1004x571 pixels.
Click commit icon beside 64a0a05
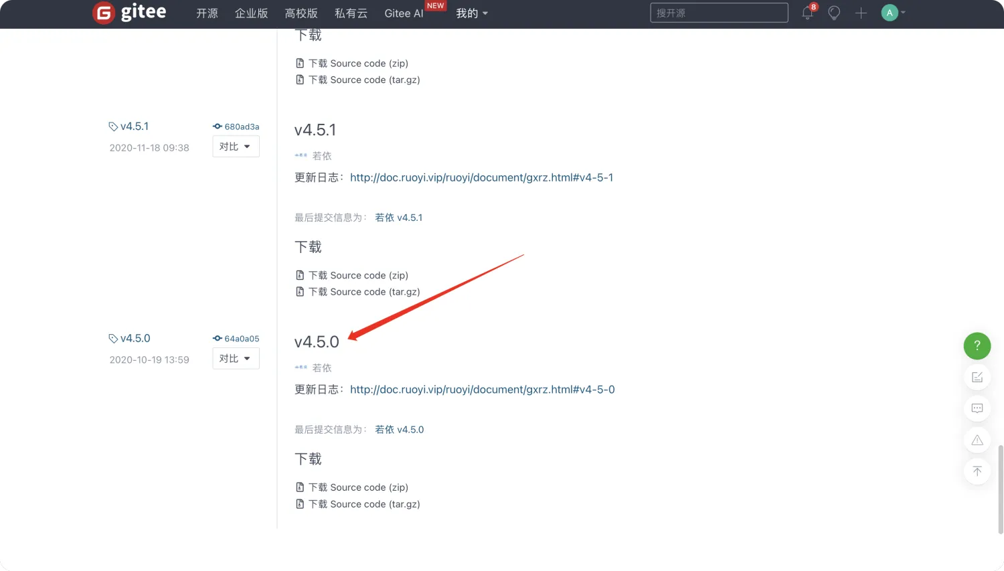[x=218, y=339]
